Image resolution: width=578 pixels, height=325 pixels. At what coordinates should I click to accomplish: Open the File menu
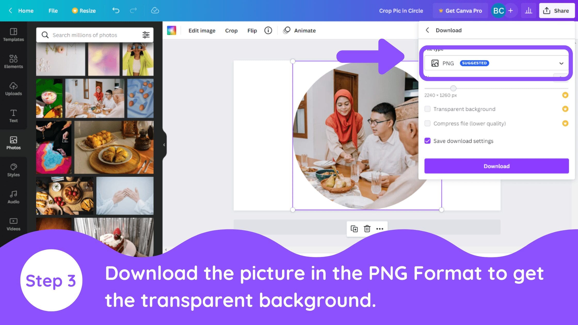[x=53, y=11]
